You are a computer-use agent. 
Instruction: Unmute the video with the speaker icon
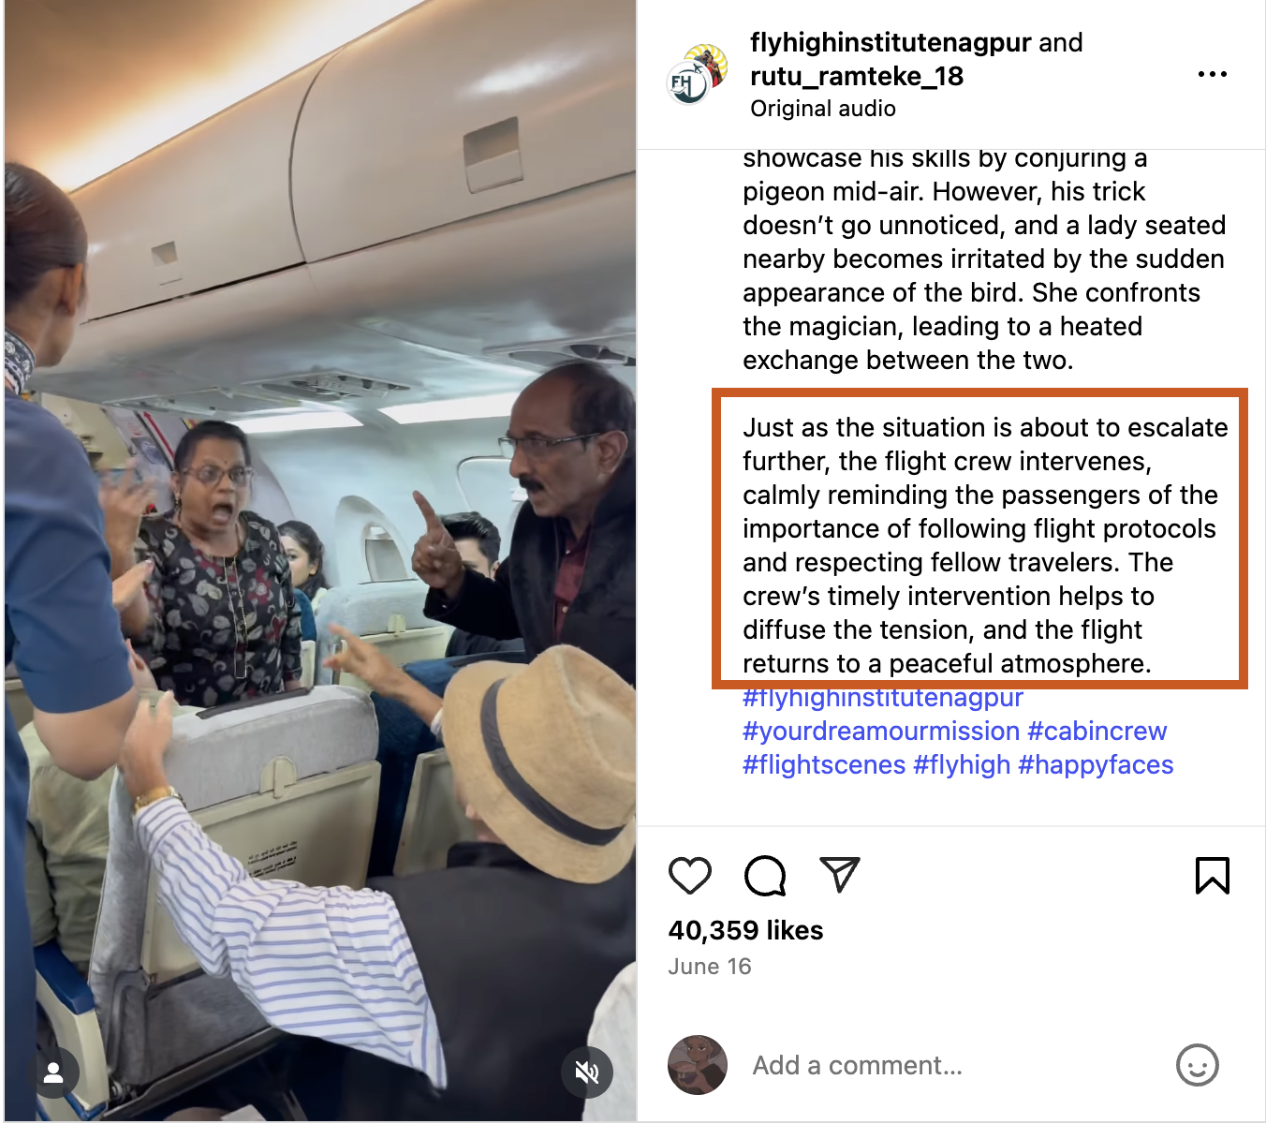tap(587, 1072)
